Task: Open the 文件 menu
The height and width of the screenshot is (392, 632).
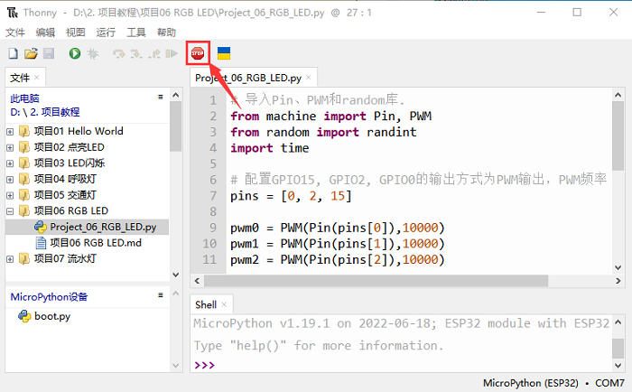Action: pyautogui.click(x=15, y=32)
